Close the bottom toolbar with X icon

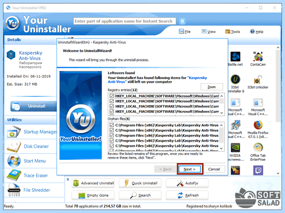(68, 179)
